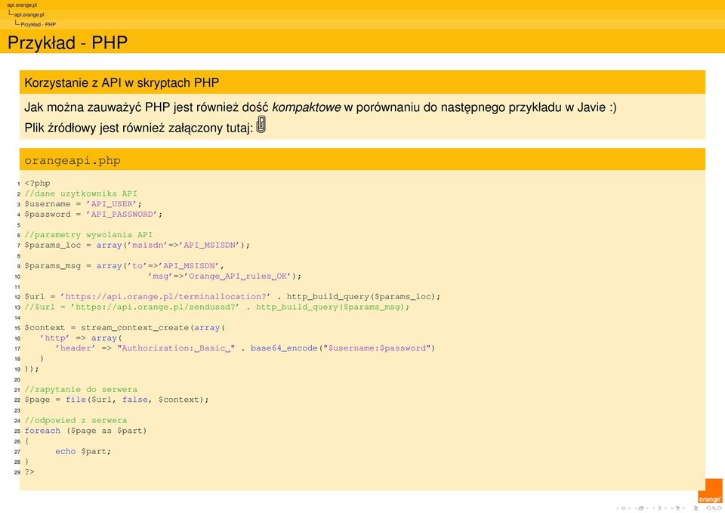The width and height of the screenshot is (725, 513).
Task: Click the presentation/appendix navigation icon
Action: (696, 508)
